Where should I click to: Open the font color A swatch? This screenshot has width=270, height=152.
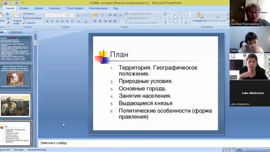coord(86,22)
